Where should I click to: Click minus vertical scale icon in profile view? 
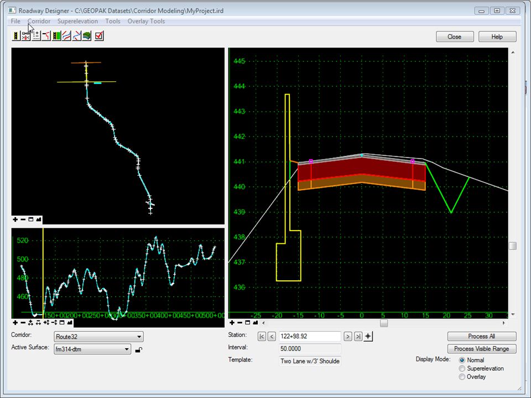54,322
